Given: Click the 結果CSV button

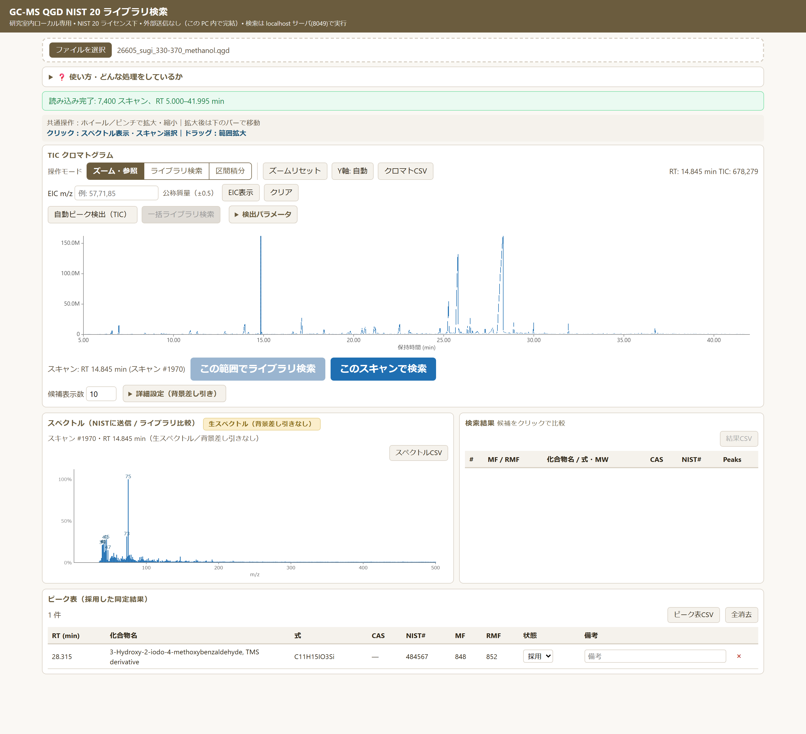Looking at the screenshot, I should coord(739,439).
